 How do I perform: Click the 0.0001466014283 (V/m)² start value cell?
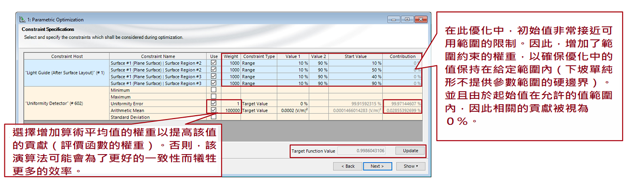point(356,110)
